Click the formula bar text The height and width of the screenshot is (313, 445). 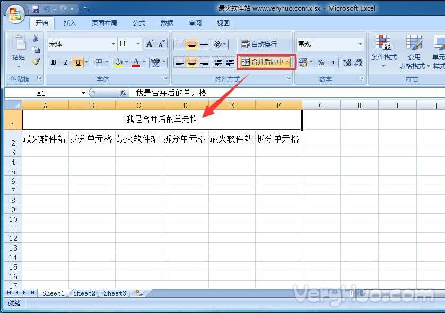pyautogui.click(x=171, y=93)
